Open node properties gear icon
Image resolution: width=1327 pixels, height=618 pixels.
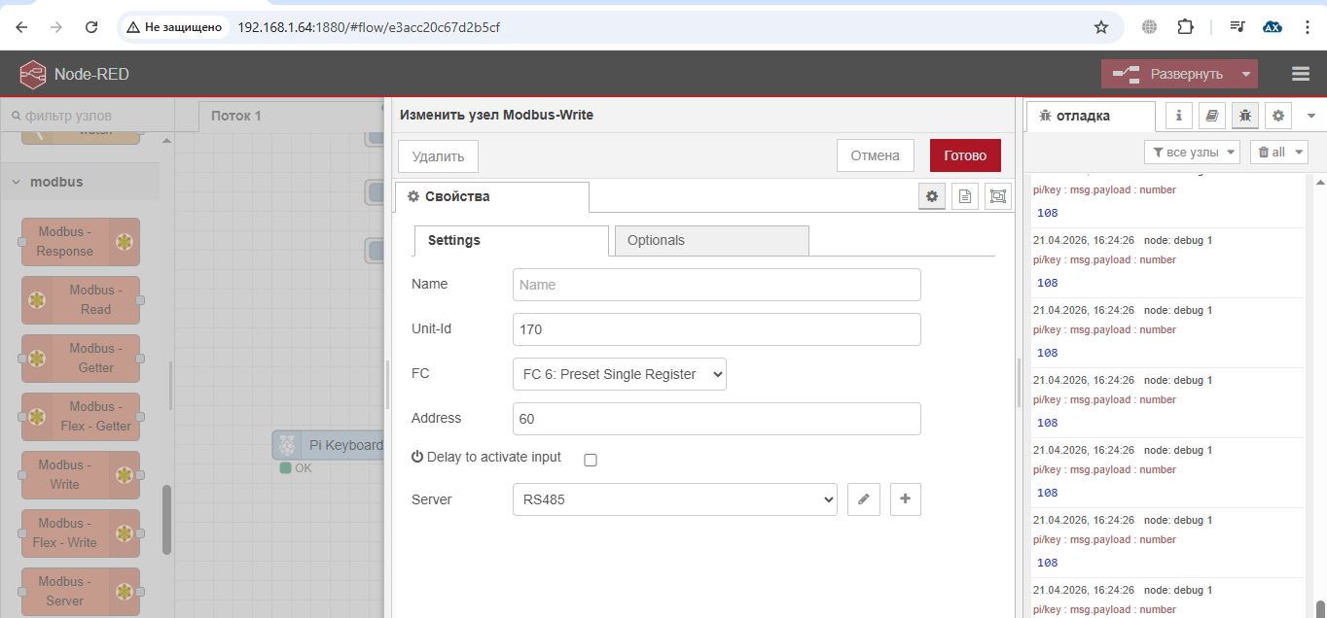click(932, 196)
